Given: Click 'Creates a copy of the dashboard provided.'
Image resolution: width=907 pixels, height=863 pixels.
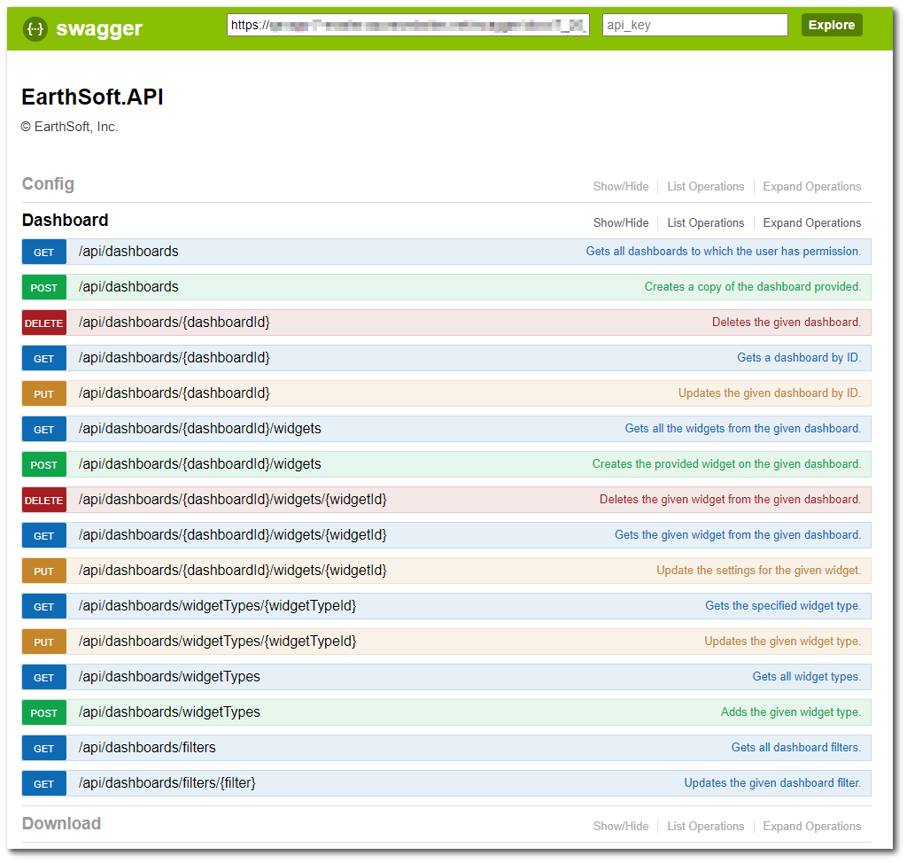Looking at the screenshot, I should pos(753,286).
